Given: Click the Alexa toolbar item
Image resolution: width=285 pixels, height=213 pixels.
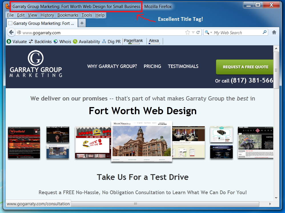Looking at the screenshot, I should (x=154, y=41).
